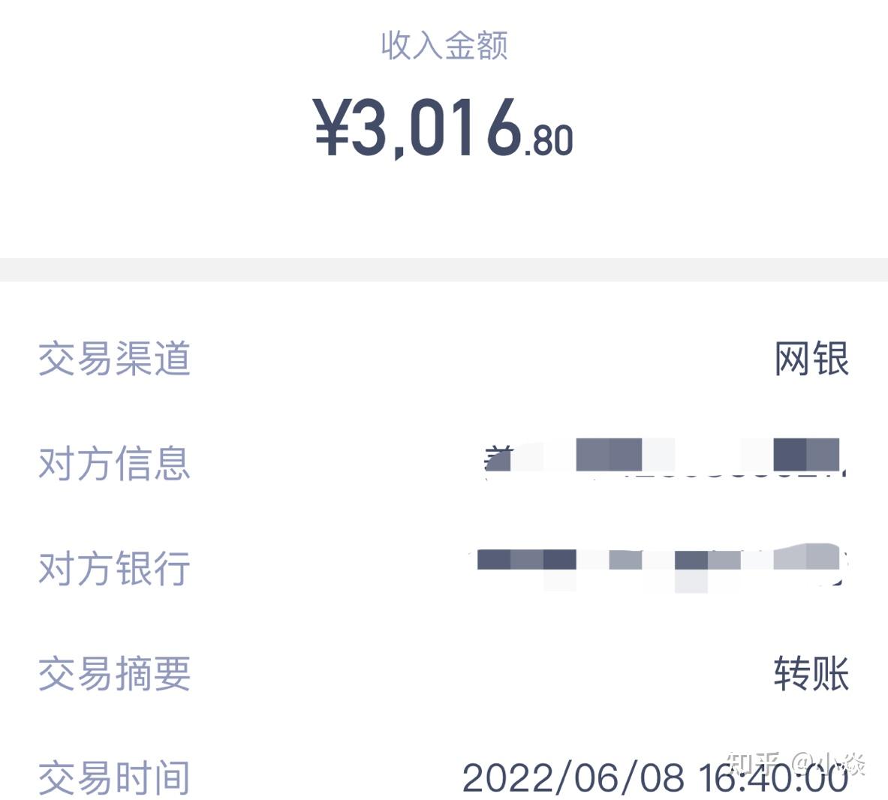Viewport: 888px width, 800px height.
Task: Tap the 收入金额 heading
Action: (x=444, y=46)
